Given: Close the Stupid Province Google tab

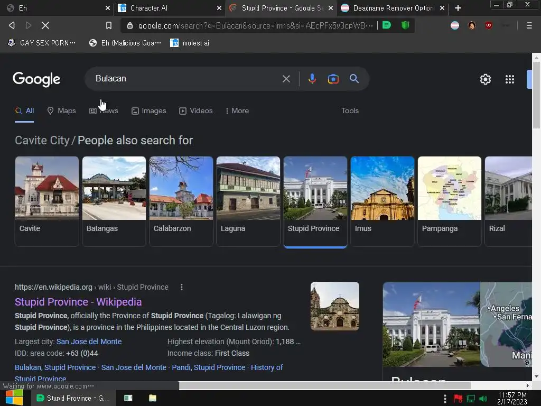Looking at the screenshot, I should 331,8.
